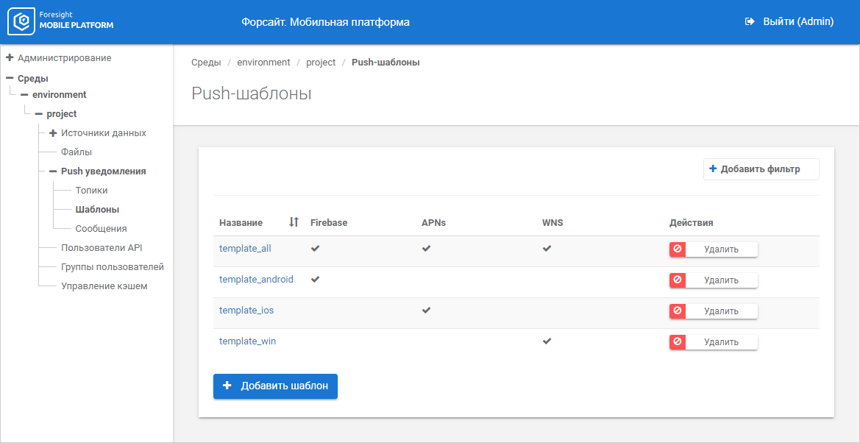Click environment in the breadcrumb
The height and width of the screenshot is (443, 860).
pos(263,63)
